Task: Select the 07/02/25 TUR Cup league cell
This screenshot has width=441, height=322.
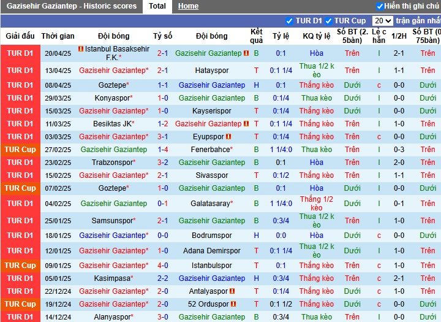Action: point(20,188)
